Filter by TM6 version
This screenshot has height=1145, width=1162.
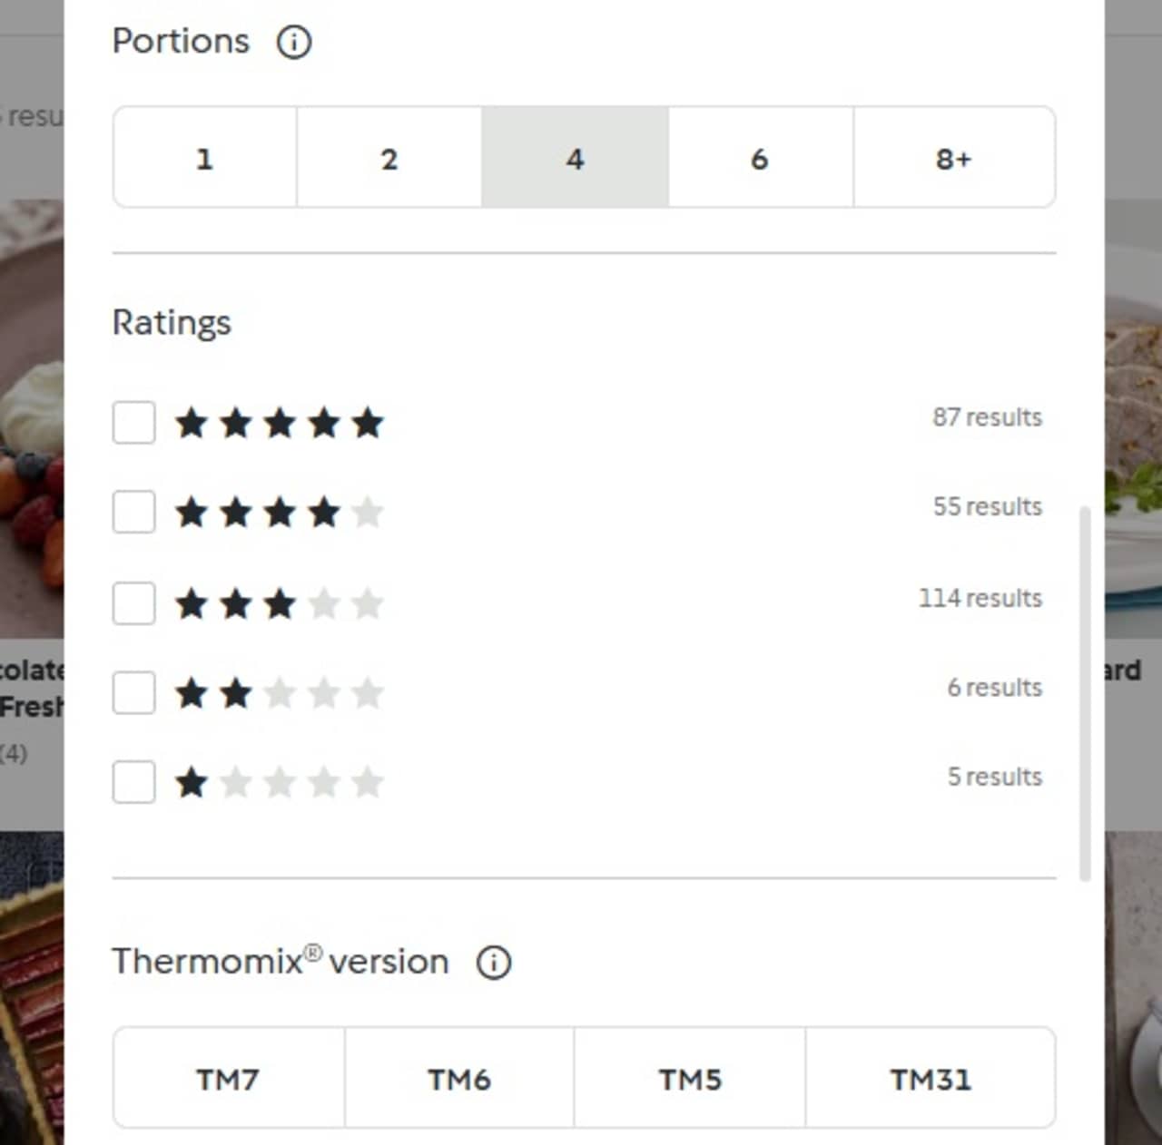pyautogui.click(x=459, y=1078)
